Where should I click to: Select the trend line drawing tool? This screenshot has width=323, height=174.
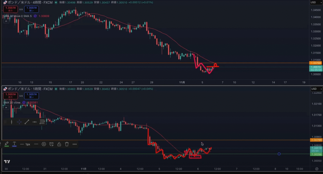click(x=27, y=122)
